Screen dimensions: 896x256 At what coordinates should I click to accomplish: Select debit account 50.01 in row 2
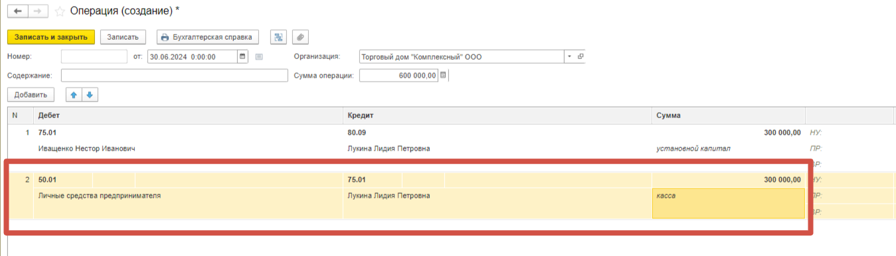coord(48,180)
